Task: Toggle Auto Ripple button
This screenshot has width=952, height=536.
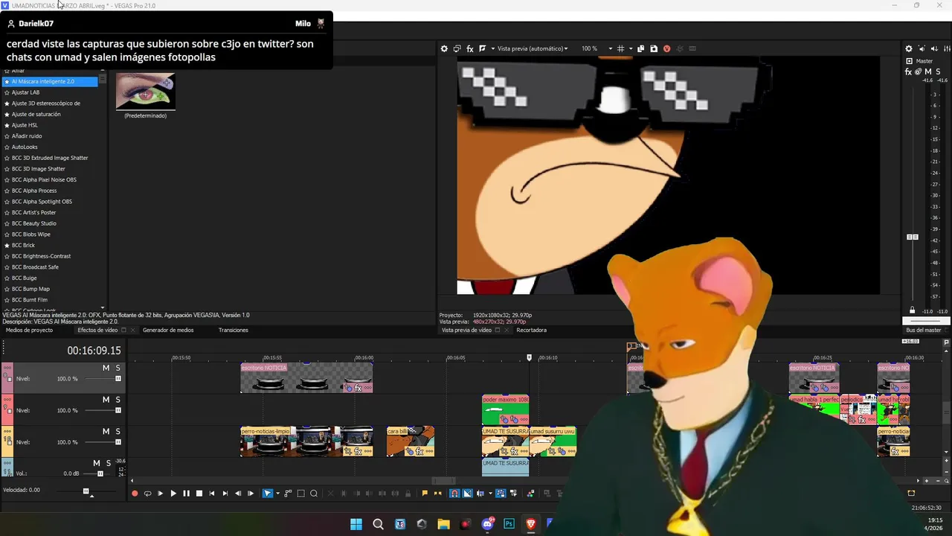Action: 480,493
